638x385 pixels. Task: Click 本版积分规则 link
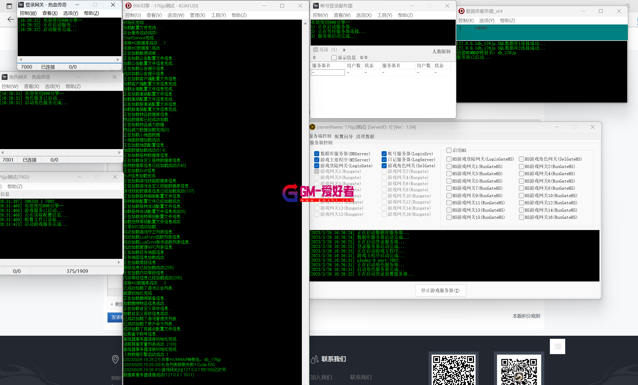click(526, 316)
